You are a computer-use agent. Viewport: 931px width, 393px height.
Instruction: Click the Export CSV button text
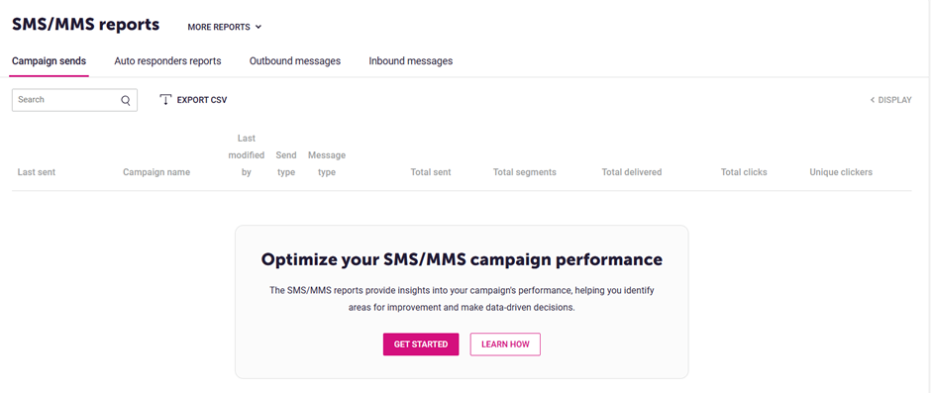point(202,100)
